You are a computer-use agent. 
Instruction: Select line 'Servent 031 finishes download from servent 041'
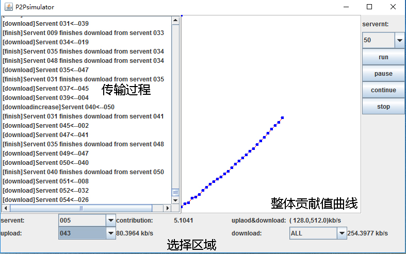(x=83, y=116)
